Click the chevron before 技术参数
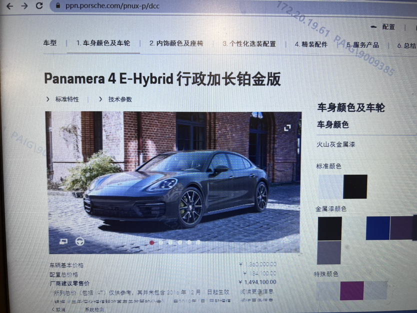 pyautogui.click(x=100, y=99)
